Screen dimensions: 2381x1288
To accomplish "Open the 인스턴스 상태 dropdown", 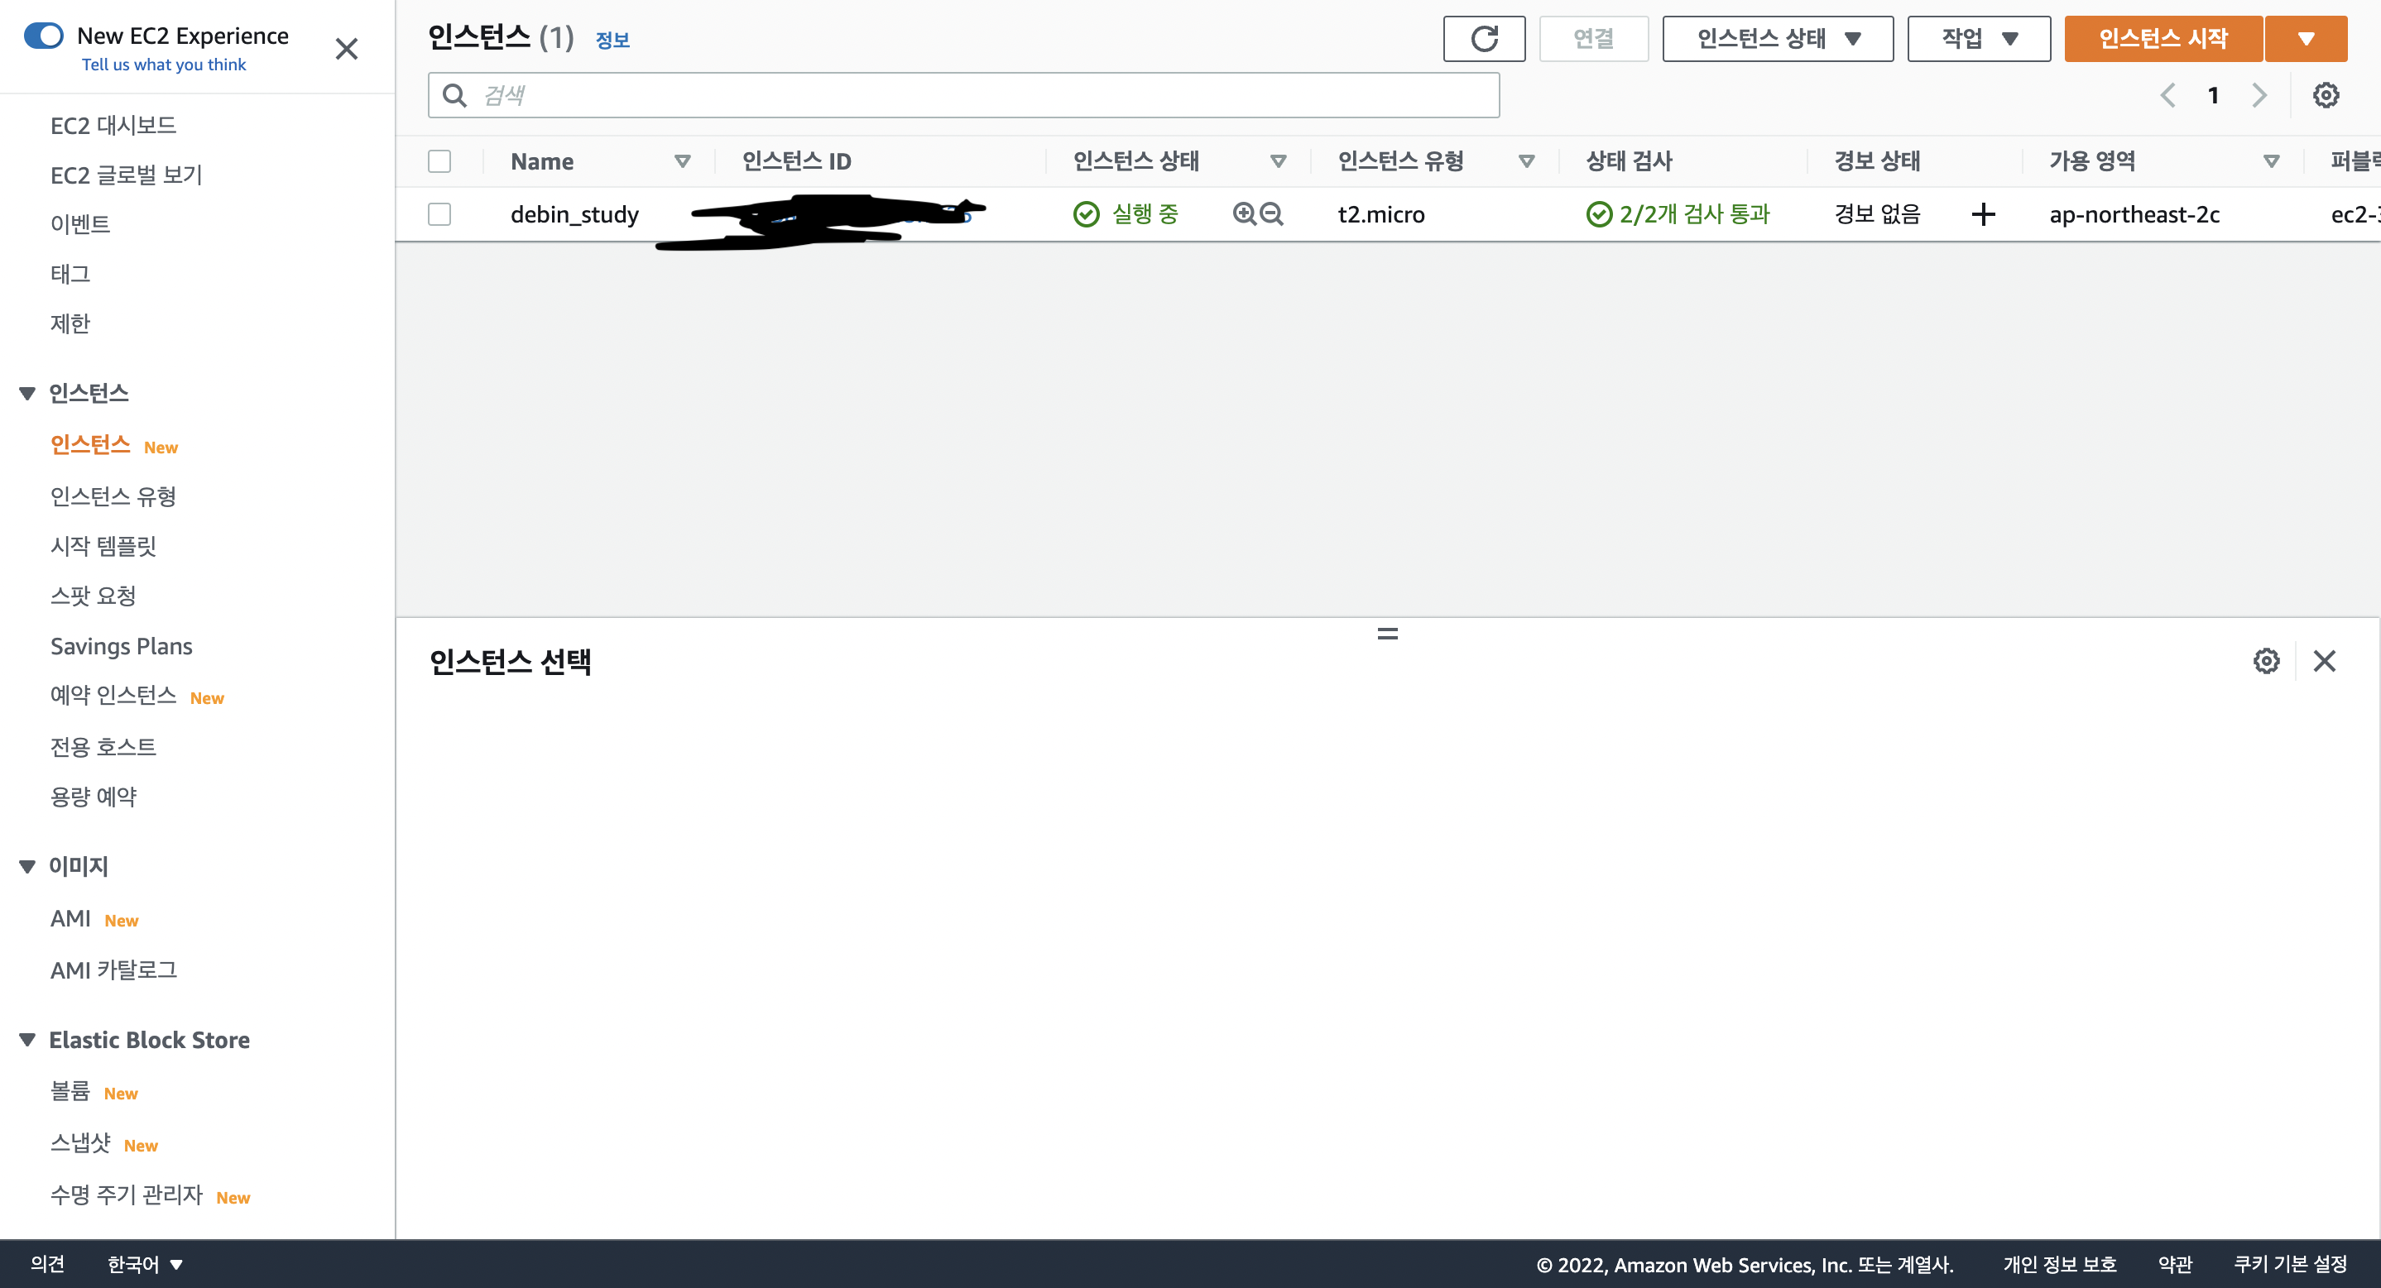I will [1777, 39].
